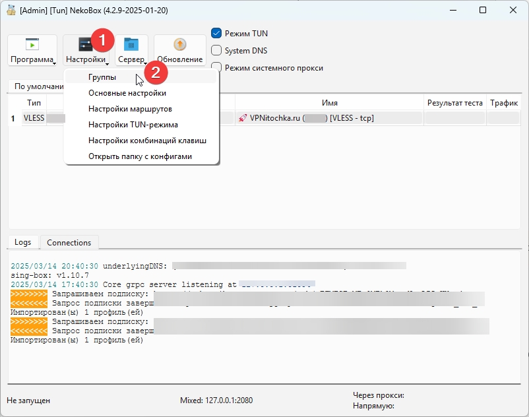Expand the Программа dropdown arrow
529x417 pixels.
(x=55, y=63)
